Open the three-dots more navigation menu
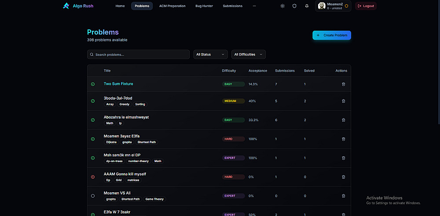The width and height of the screenshot is (440, 216). [x=254, y=6]
